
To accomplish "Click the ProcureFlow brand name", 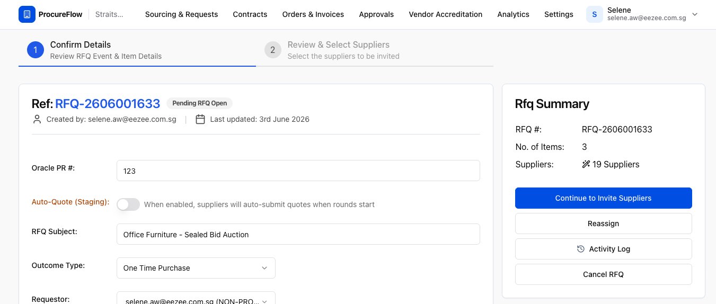I will [x=60, y=14].
